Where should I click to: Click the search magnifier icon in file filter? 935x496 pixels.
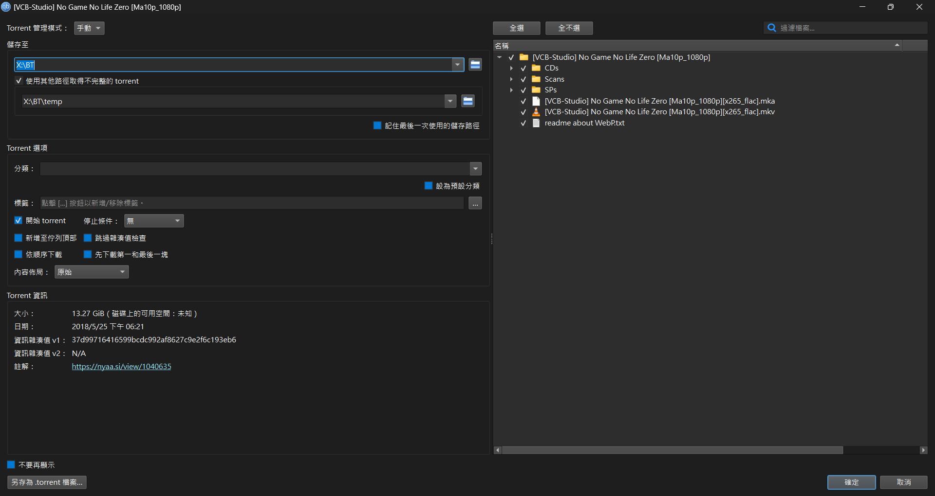coord(771,28)
